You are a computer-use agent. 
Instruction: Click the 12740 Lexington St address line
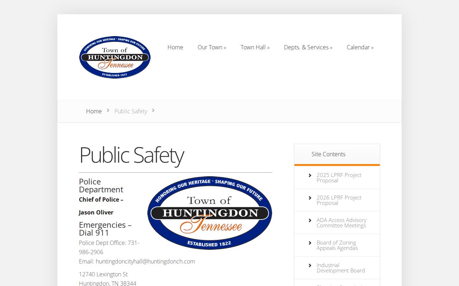103,274
